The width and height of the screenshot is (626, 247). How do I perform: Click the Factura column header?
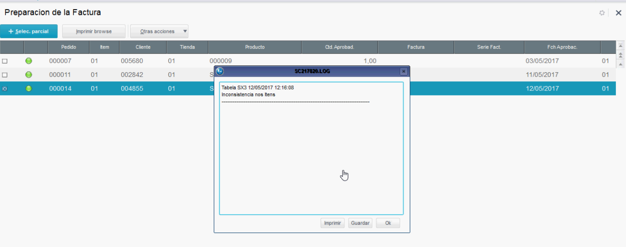click(416, 47)
